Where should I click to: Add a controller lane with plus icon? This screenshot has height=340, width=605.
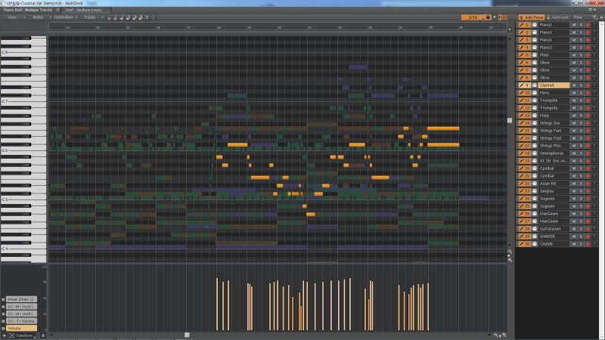[5, 335]
